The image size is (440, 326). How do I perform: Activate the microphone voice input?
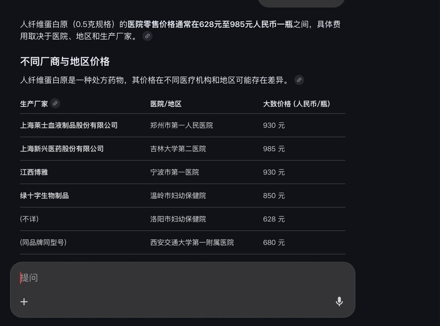[339, 301]
